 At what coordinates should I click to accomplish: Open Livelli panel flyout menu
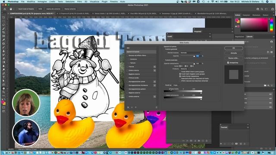pyautogui.click(x=210, y=37)
